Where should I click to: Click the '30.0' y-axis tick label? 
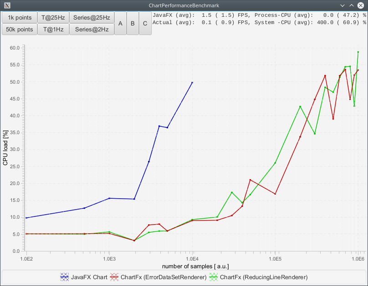coord(15,150)
